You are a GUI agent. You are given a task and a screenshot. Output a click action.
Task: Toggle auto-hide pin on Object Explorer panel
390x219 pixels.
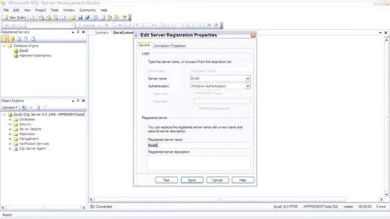pos(78,101)
